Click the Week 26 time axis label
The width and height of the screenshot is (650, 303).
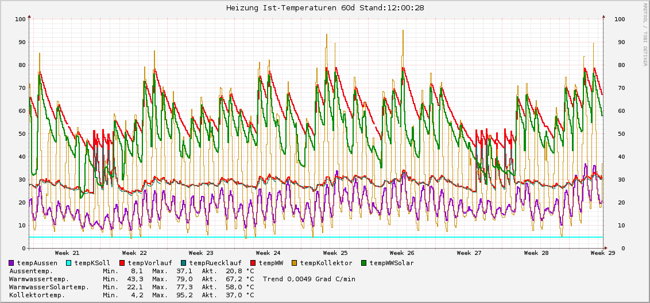402,253
